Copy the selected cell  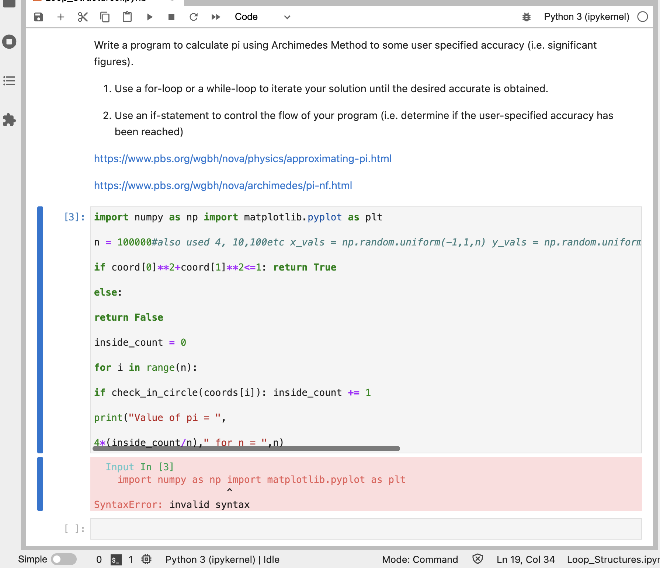(x=105, y=17)
